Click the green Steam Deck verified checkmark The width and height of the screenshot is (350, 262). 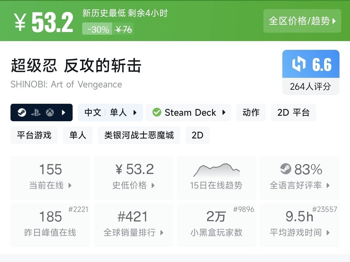157,112
